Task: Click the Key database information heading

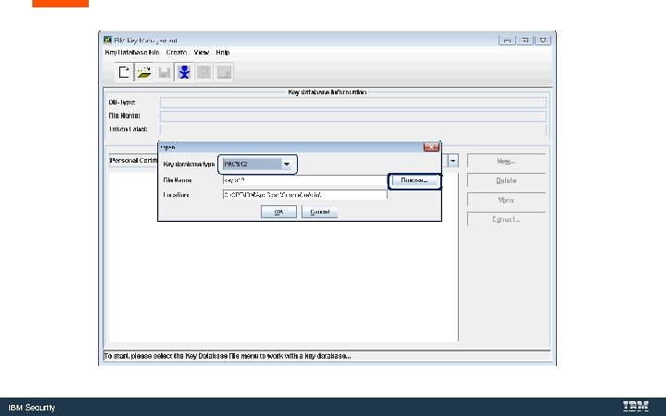Action: click(x=327, y=92)
